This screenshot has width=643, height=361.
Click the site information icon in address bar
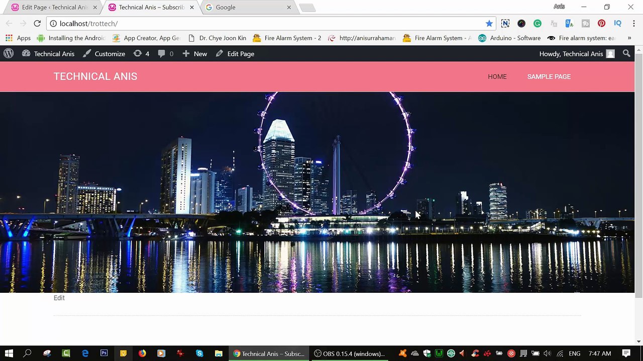53,24
